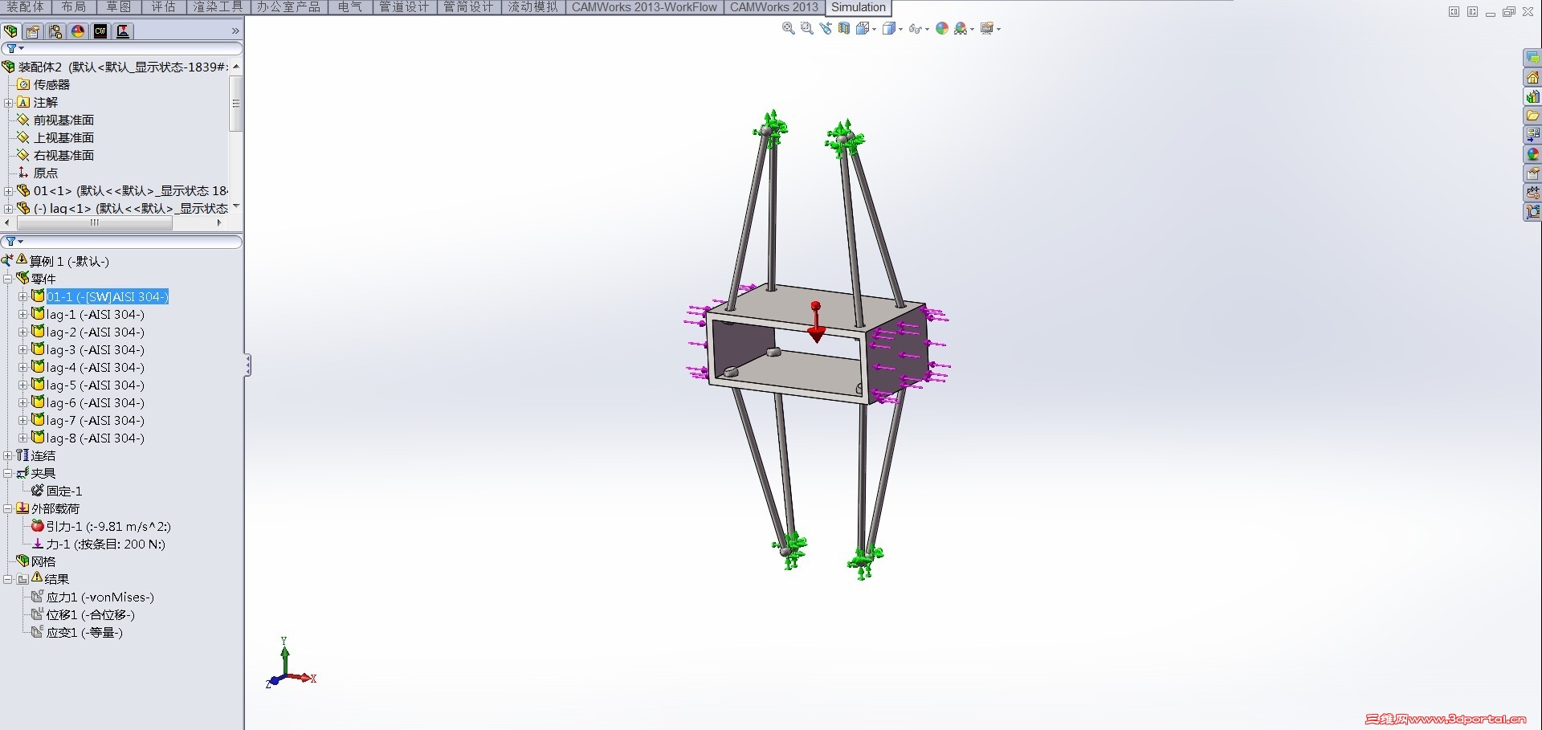Screen dimensions: 1542x730
Task: Click the feature tree filter funnel icon
Action: [11, 49]
